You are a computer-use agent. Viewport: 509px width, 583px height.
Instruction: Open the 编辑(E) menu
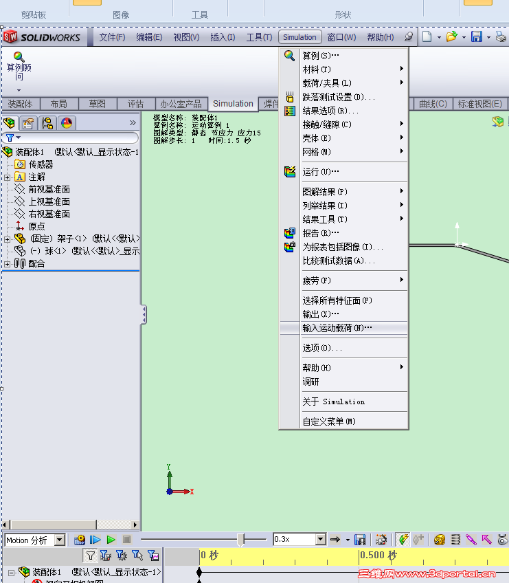pos(149,37)
